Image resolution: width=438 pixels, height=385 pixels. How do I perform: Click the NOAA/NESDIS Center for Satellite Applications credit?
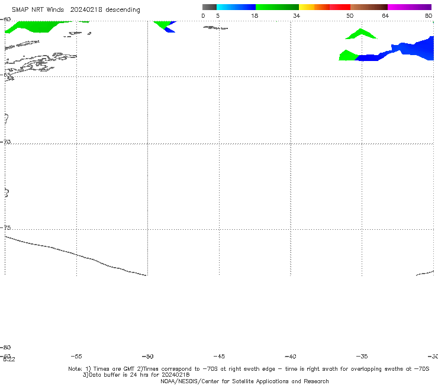(244, 381)
